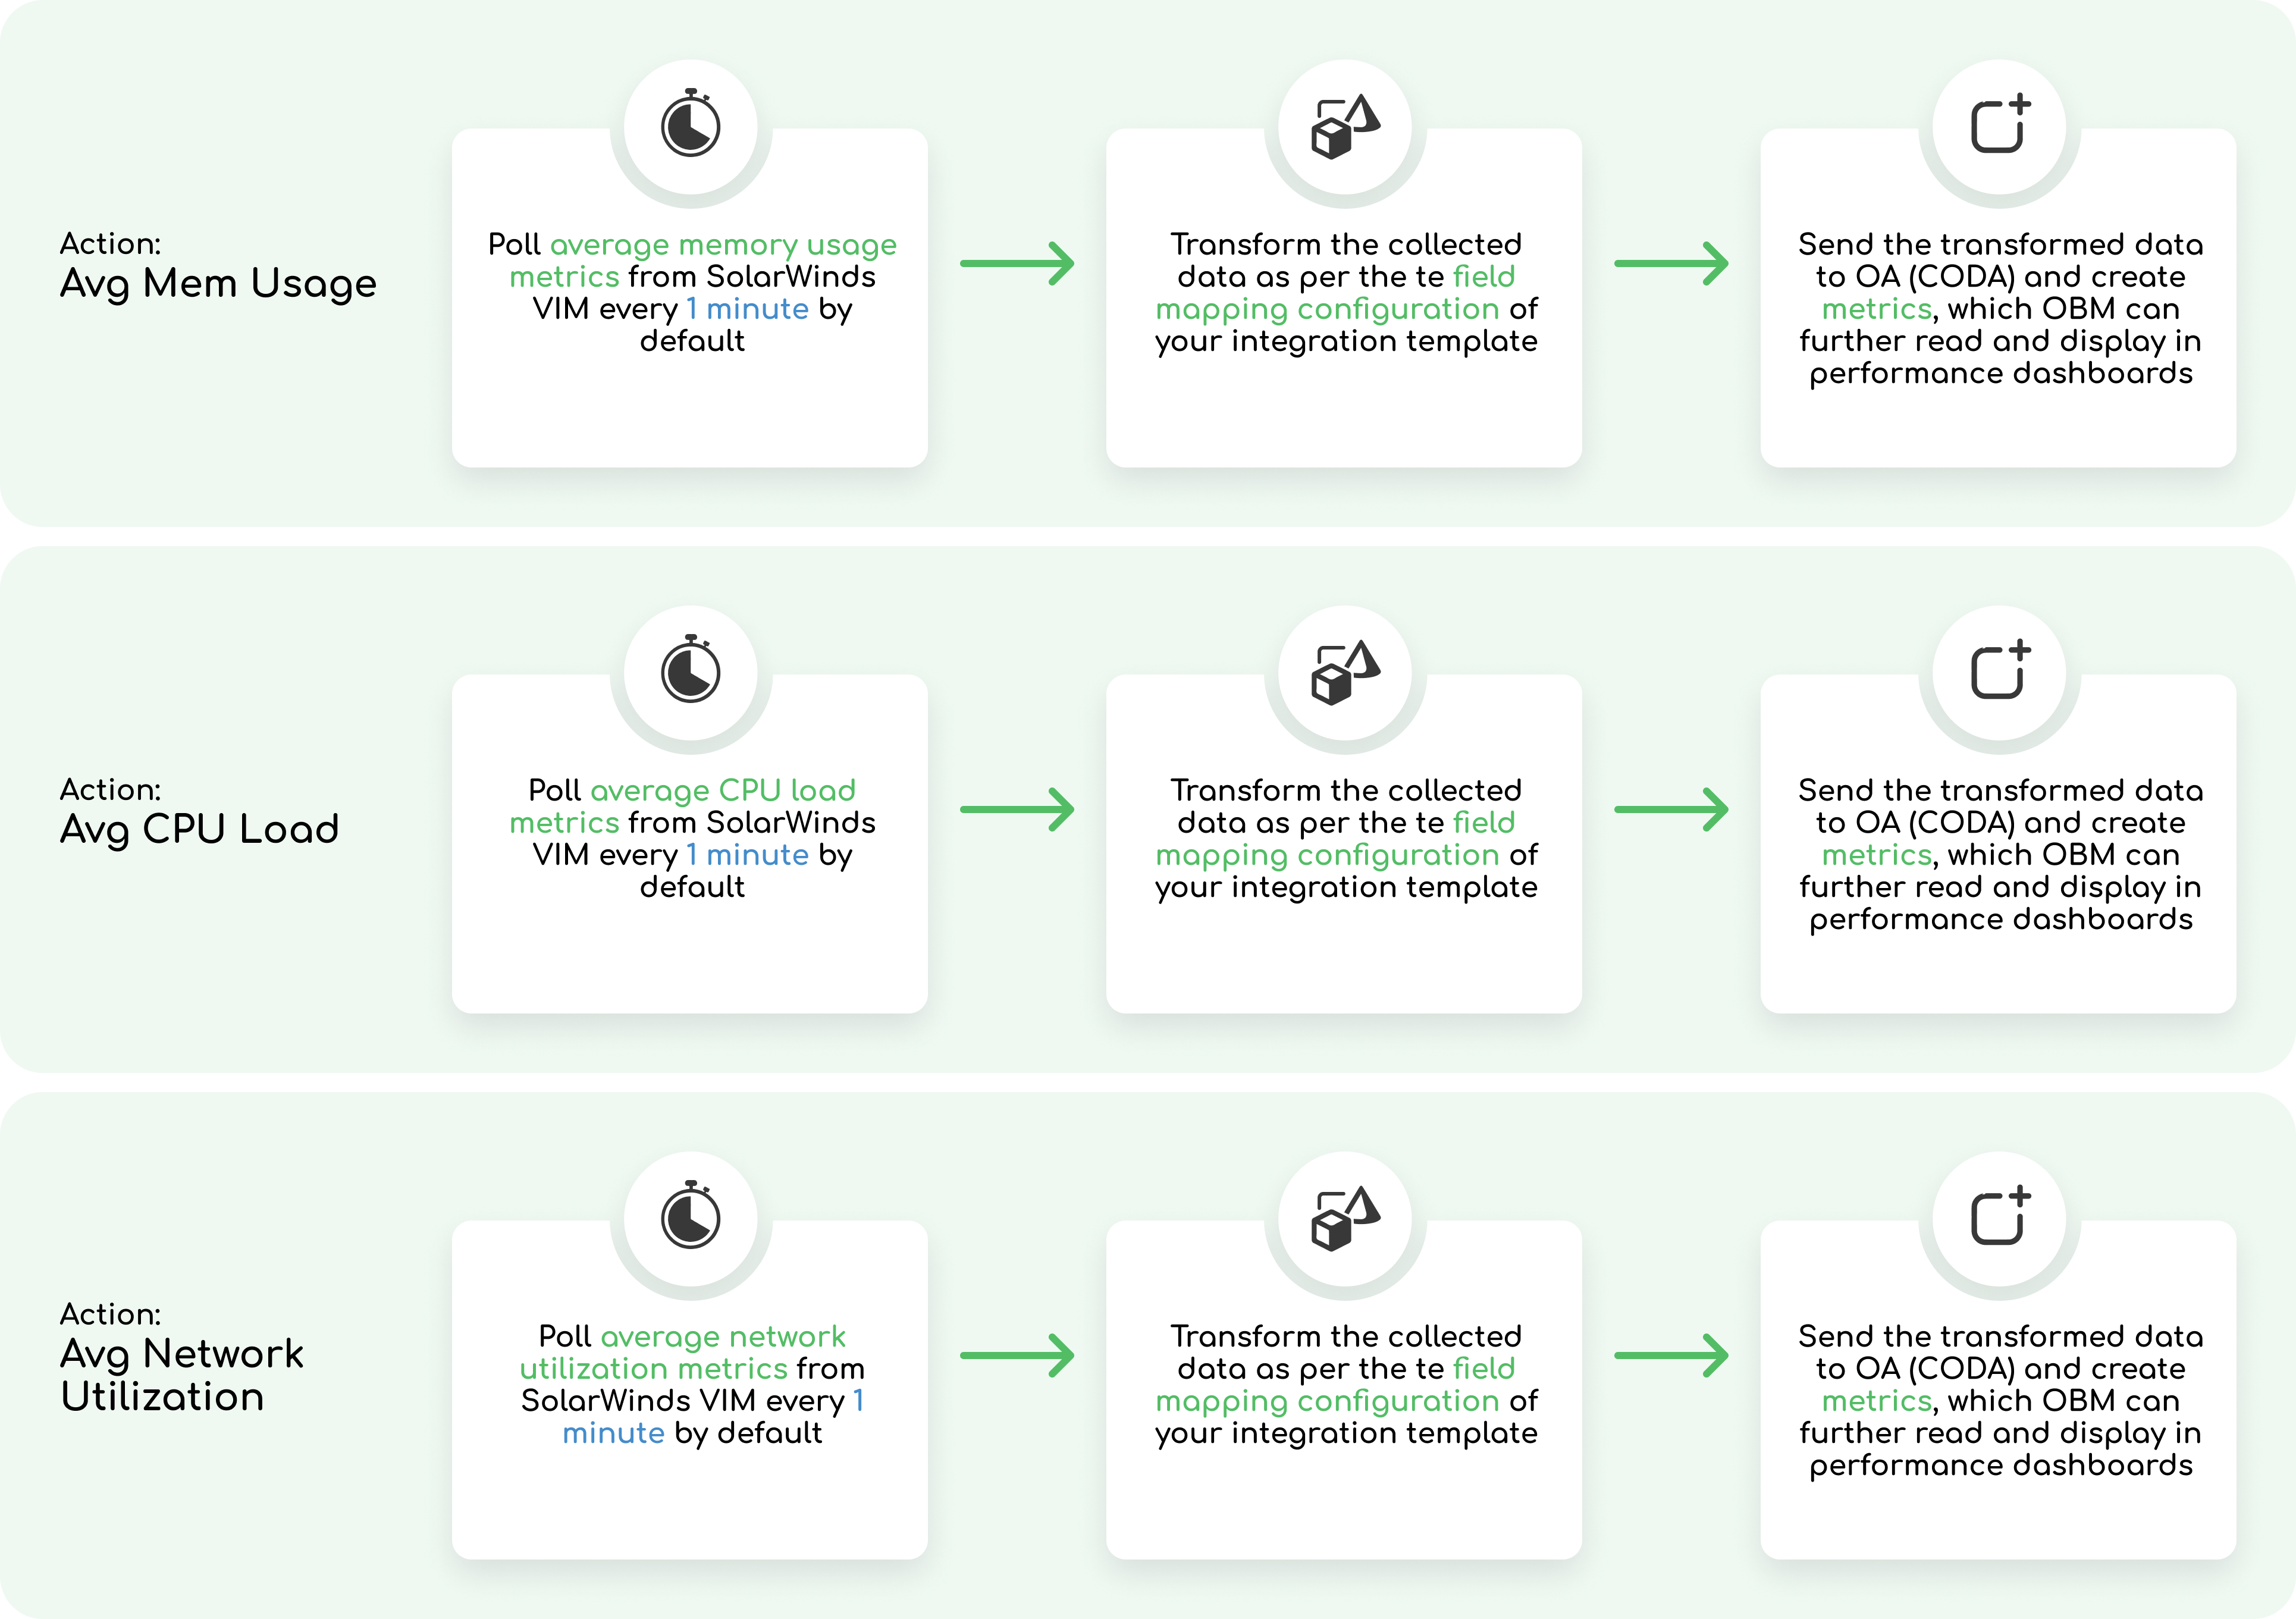
Task: Click the create-plus icon in Avg Mem Usage row
Action: tap(1999, 125)
